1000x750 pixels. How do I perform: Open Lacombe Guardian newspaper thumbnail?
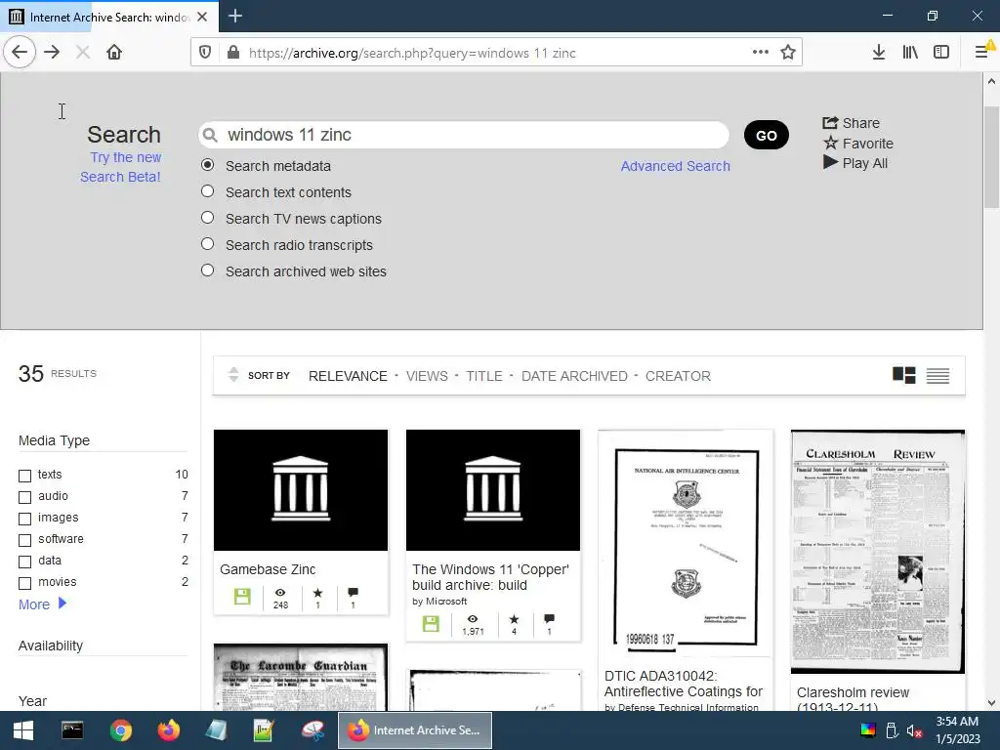(x=301, y=678)
